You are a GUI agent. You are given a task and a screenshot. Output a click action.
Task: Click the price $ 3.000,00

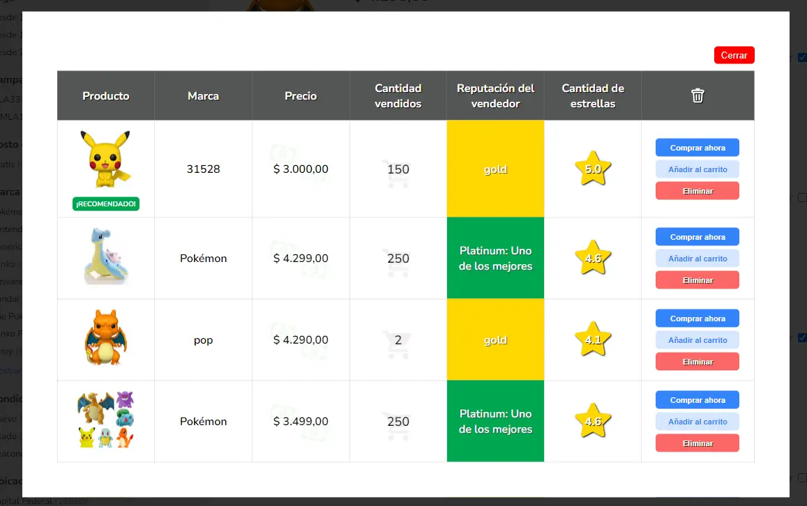click(301, 169)
